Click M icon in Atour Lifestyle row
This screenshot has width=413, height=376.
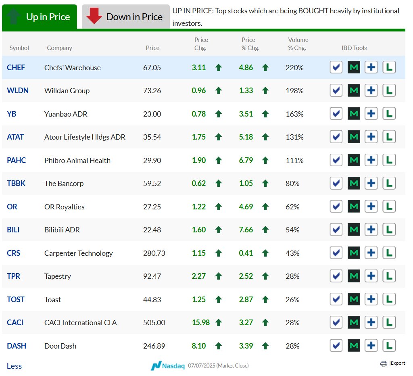pos(353,137)
